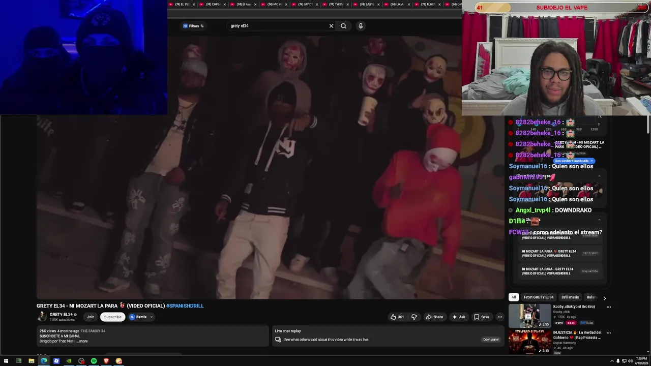
Task: Open the volume tray icon
Action: coord(630,361)
